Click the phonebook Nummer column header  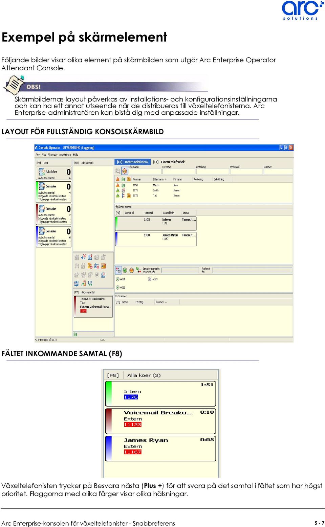pyautogui.click(x=141, y=179)
